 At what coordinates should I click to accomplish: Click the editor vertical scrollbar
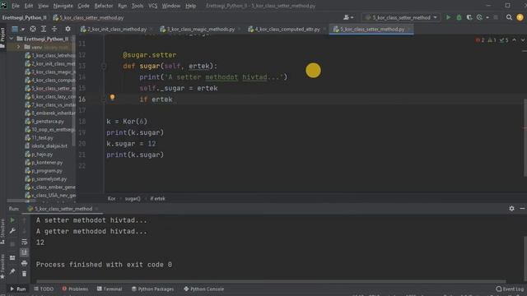pyautogui.click(x=525, y=137)
